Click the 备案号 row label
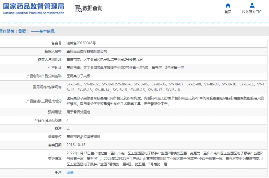 coord(56,43)
